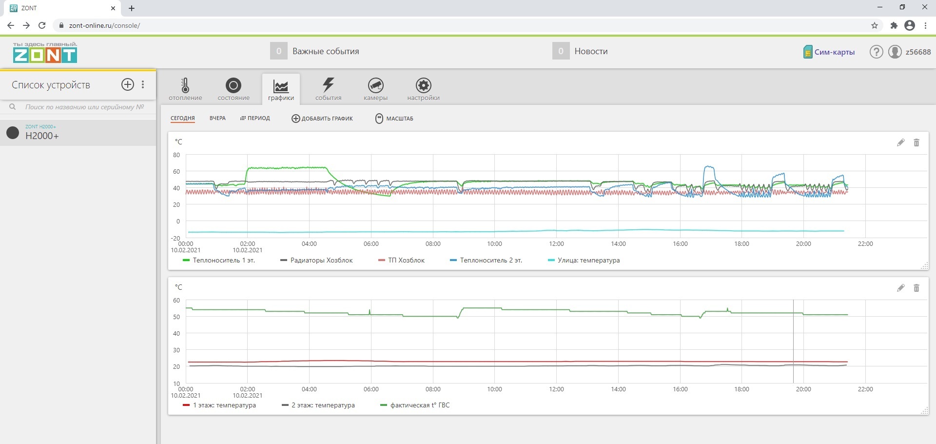Click device search magnifier icon

point(13,107)
